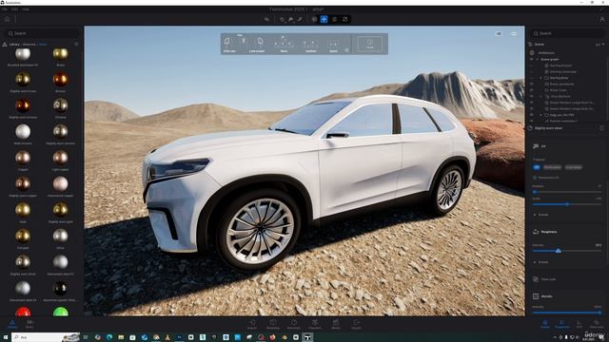
Task: Click the rightmost icon in top toolbar group
Action: click(344, 19)
